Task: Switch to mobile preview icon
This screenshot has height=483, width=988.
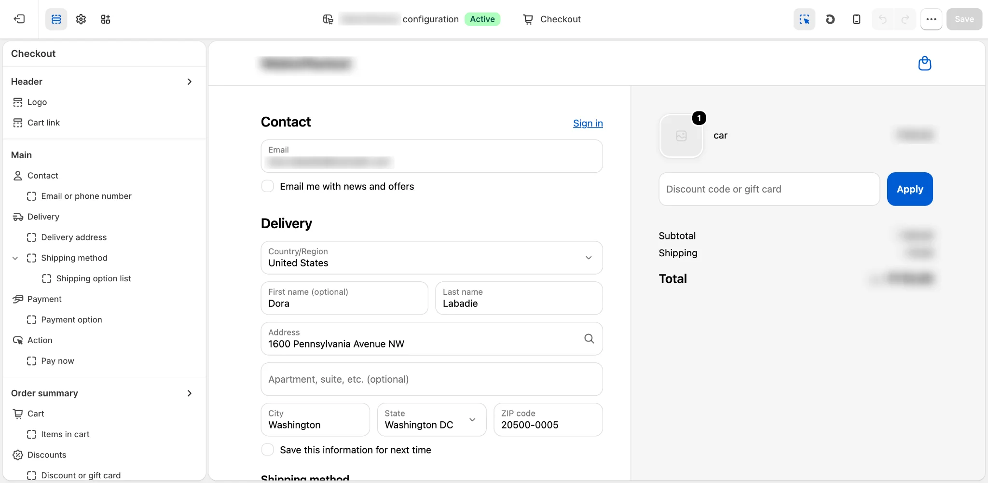Action: pyautogui.click(x=856, y=19)
